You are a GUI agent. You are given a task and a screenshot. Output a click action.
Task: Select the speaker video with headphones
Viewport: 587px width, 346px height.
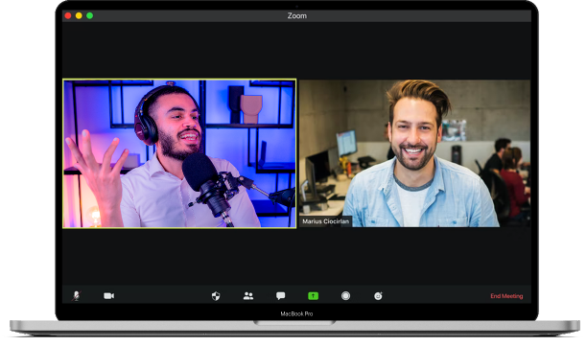click(179, 153)
